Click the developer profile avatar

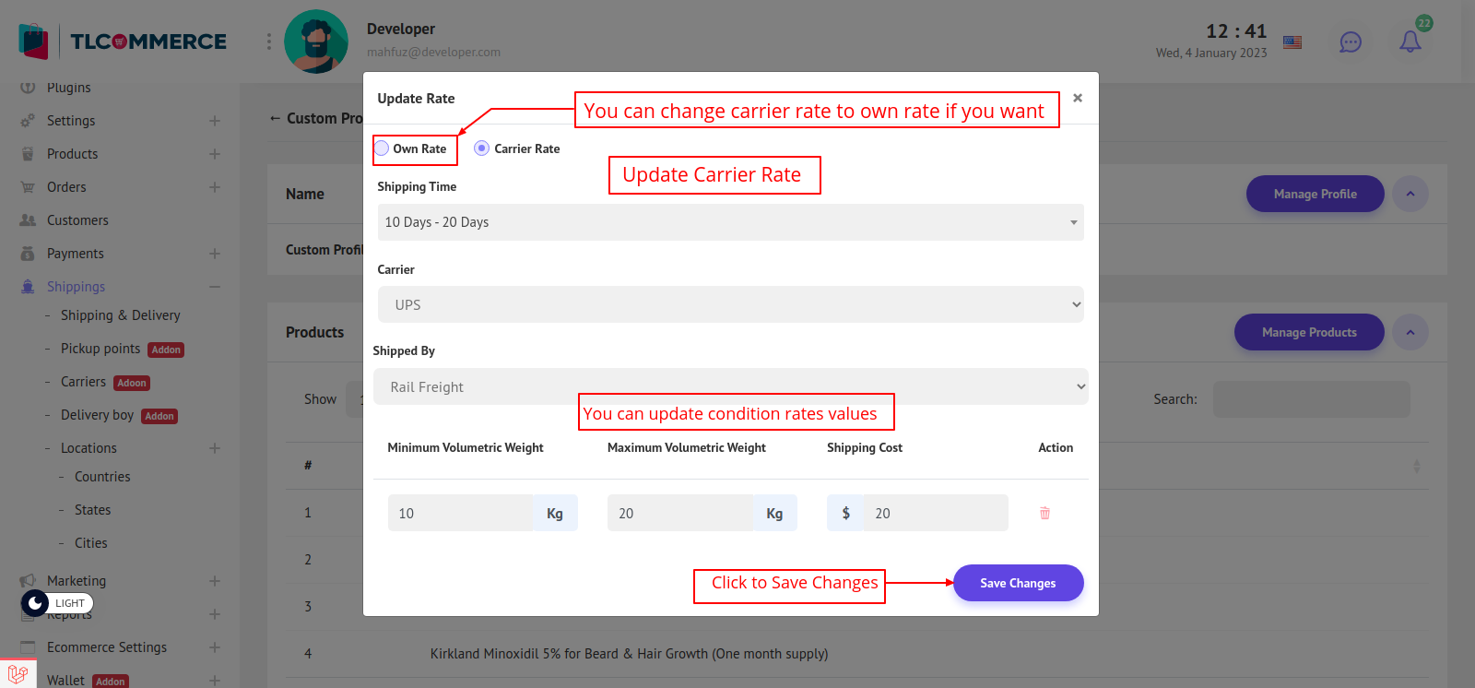pyautogui.click(x=316, y=42)
